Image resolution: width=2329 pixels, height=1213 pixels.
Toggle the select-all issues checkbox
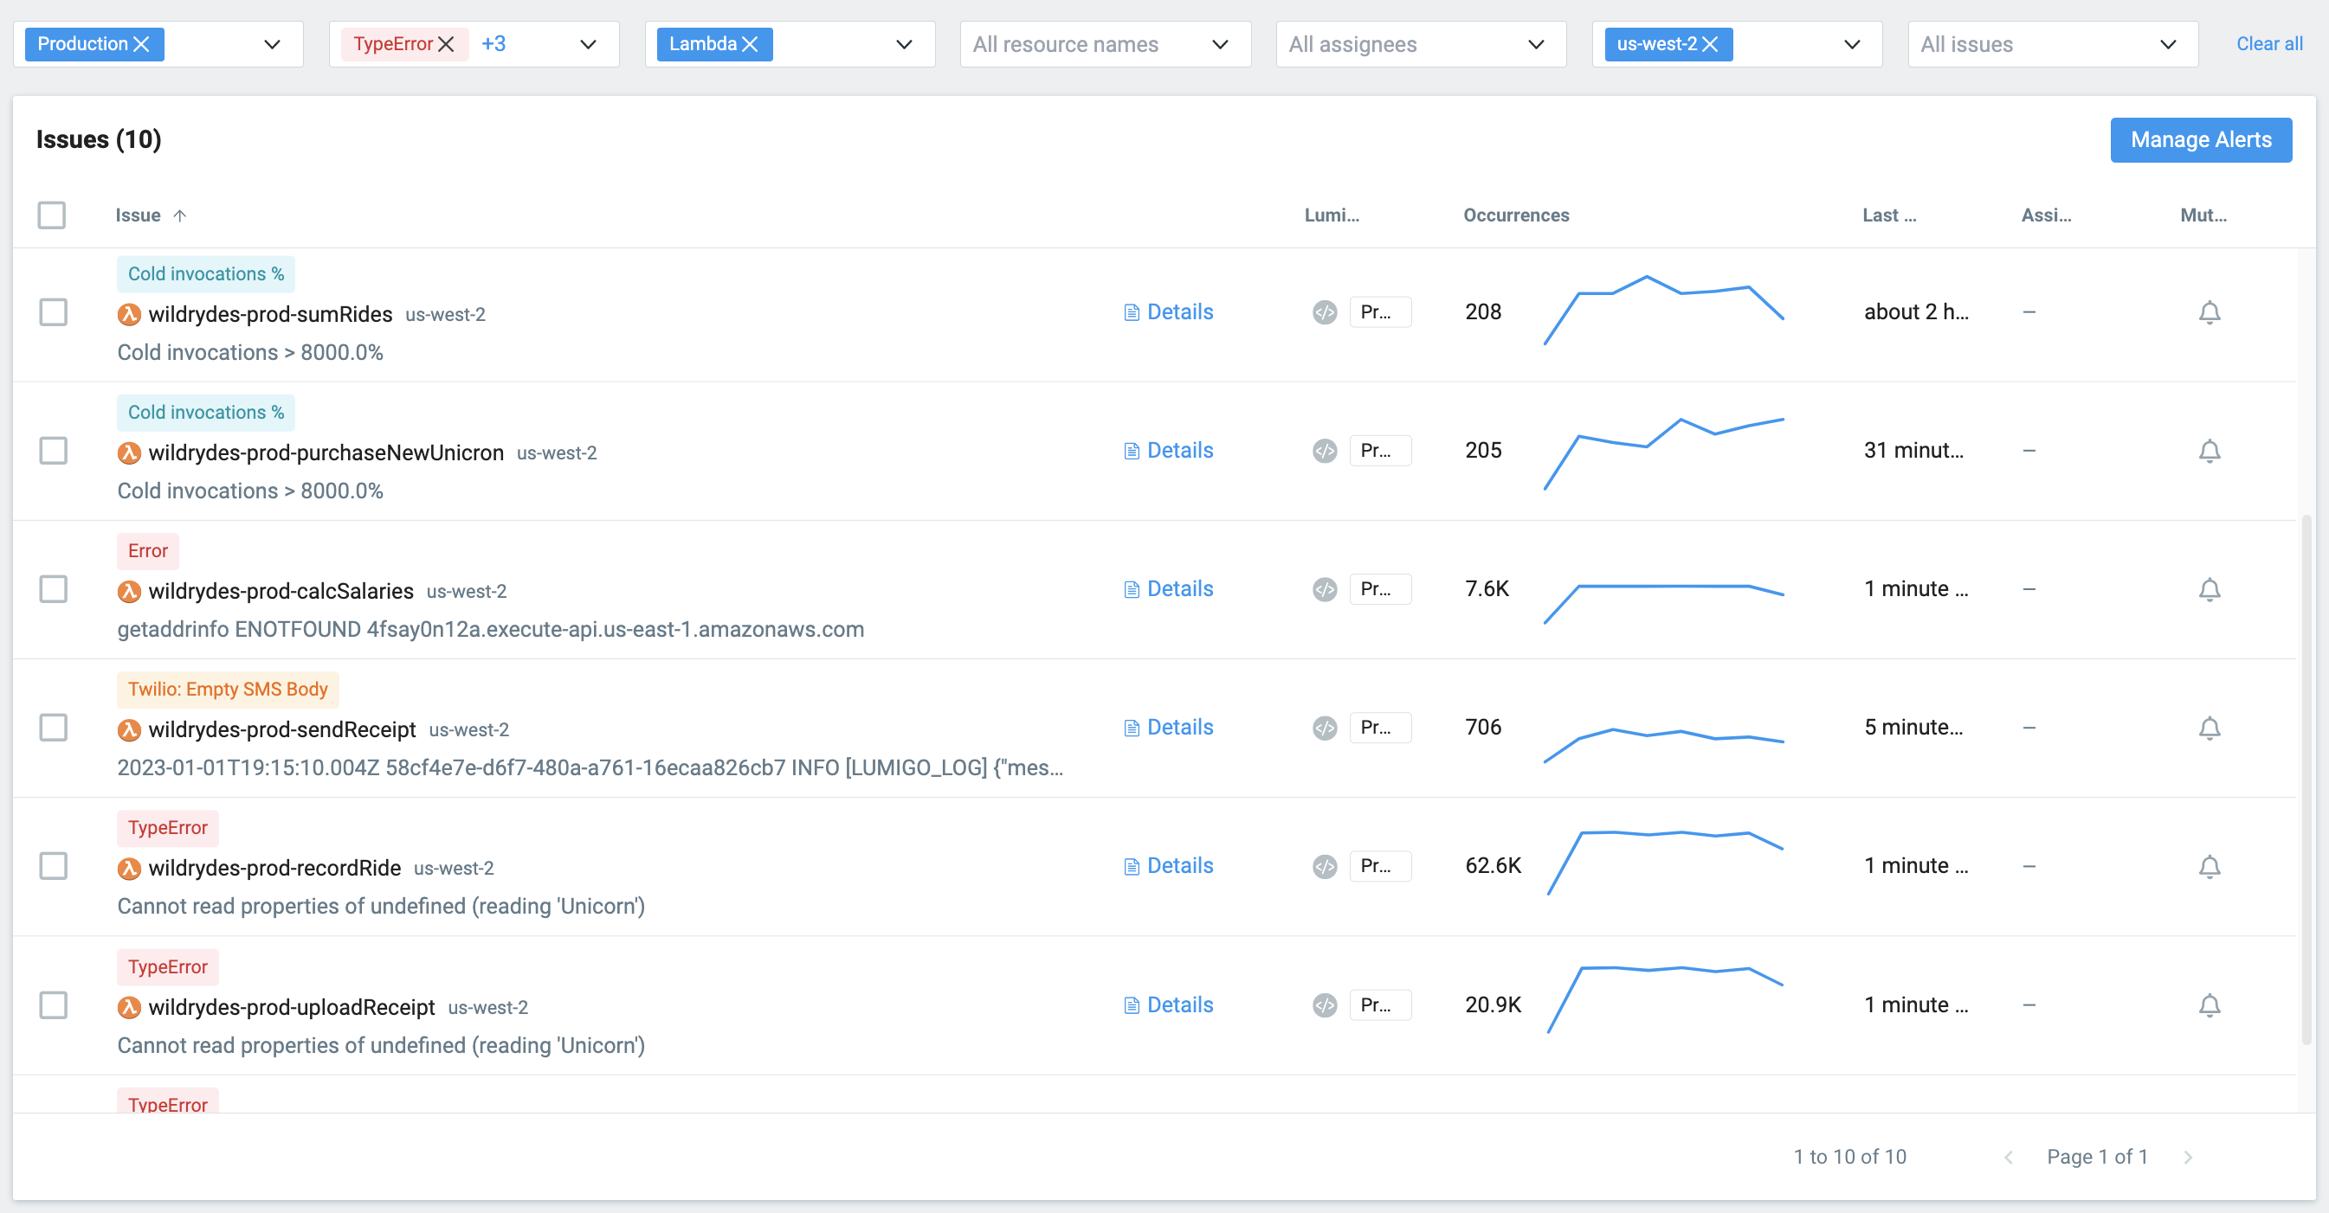[x=52, y=215]
